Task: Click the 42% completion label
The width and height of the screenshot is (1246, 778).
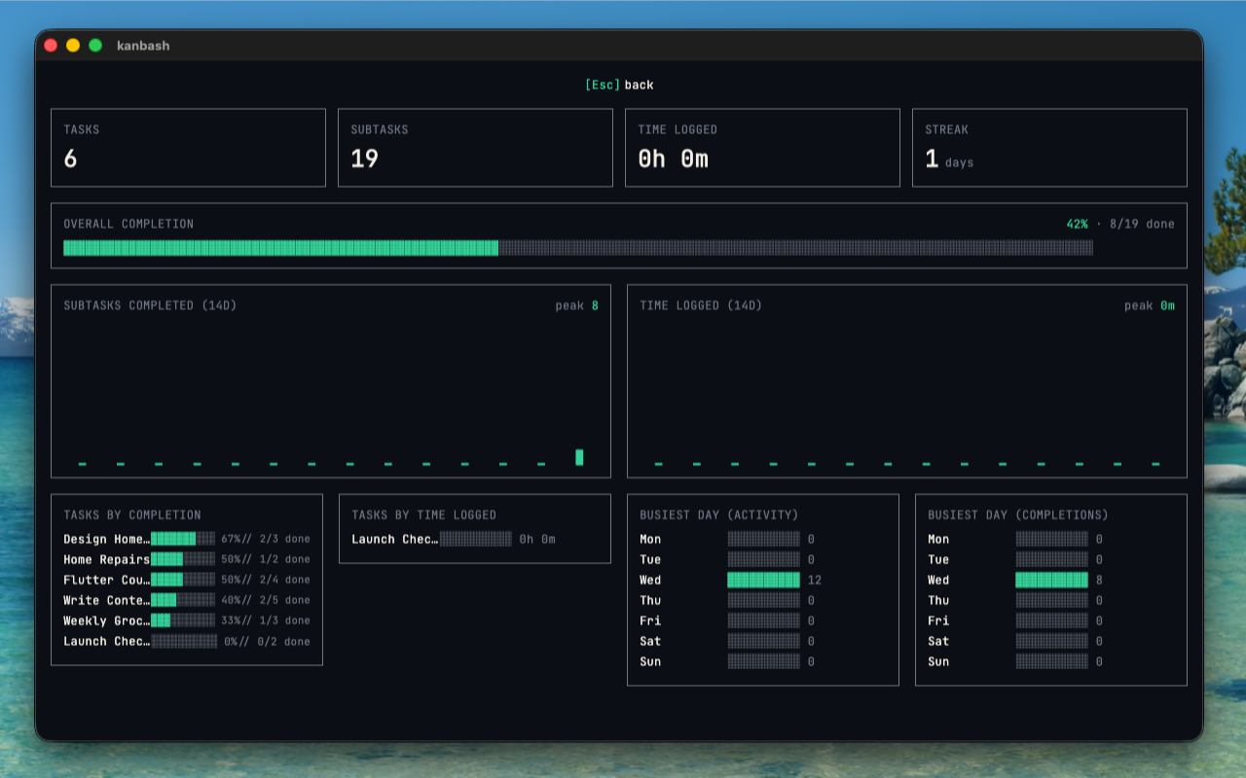Action: 1077,224
